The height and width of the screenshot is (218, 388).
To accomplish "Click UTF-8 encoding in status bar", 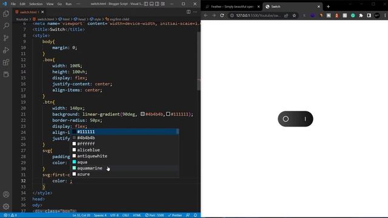I will pos(115,216).
